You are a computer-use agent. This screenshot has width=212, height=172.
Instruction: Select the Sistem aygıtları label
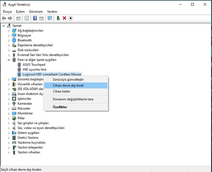point(28,133)
